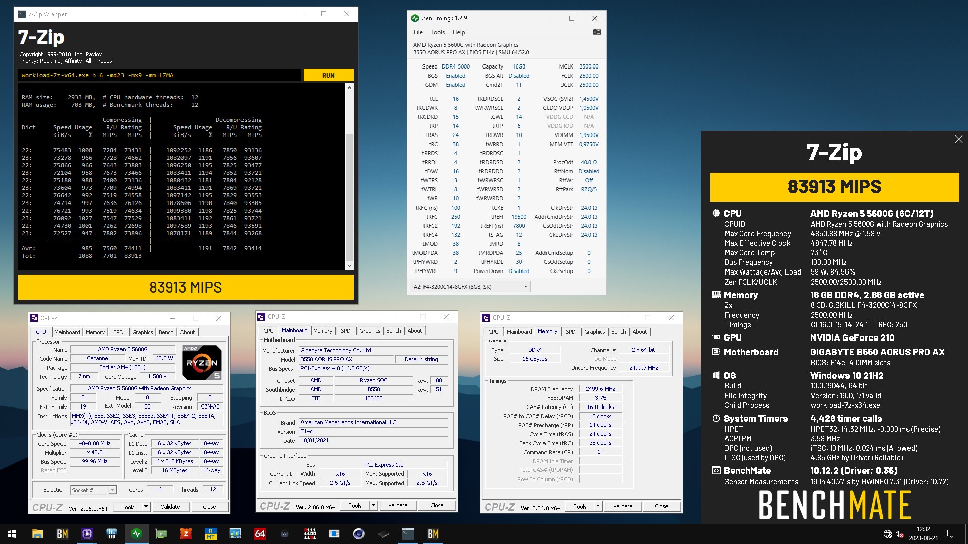Screen dimensions: 968x544
Task: Open About tab in CPU-Z CPU window
Action: pos(188,332)
